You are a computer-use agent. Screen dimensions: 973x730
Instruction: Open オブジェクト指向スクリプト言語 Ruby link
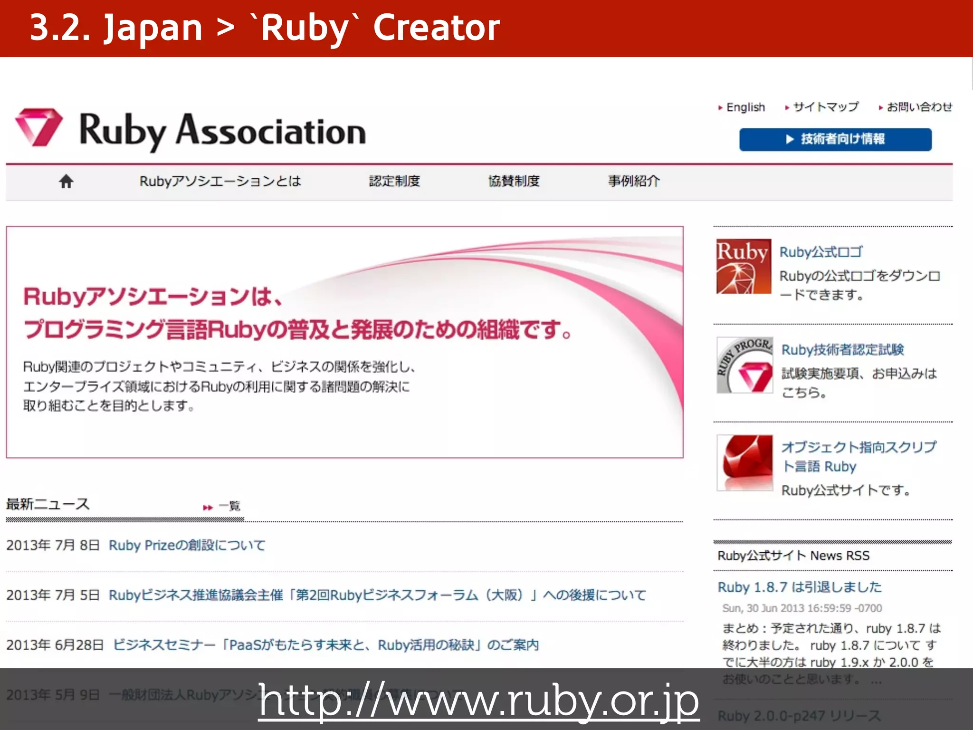[x=859, y=457]
